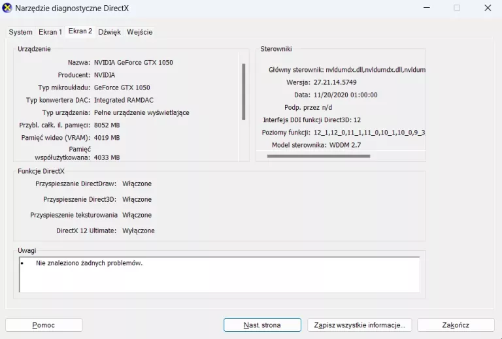Open the Ekran 1 tab
Screen dimensions: 502x339
click(x=50, y=32)
